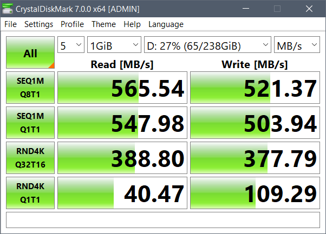Screen dimensions: 326x234
Task: Click the 503.94 write result
Action: (x=255, y=123)
